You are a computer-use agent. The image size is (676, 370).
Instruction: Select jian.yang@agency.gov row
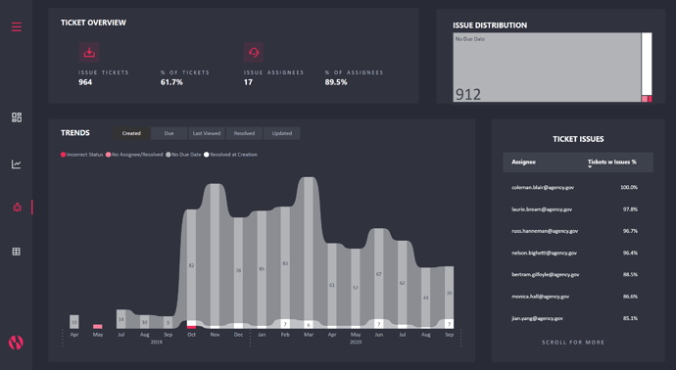578,318
